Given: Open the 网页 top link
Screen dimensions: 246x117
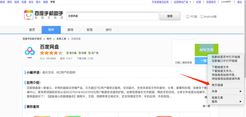Looking at the screenshot, I should (9, 2).
